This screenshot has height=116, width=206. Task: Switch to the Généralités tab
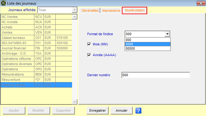[x=90, y=10]
